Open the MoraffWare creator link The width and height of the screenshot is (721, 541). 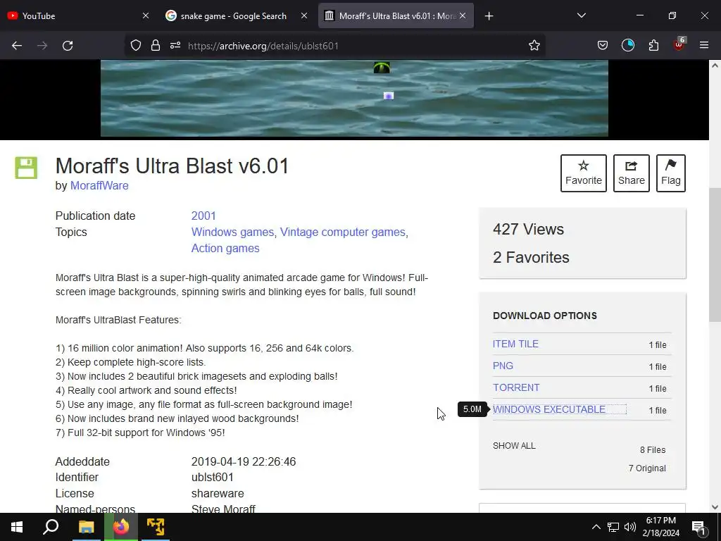(99, 185)
